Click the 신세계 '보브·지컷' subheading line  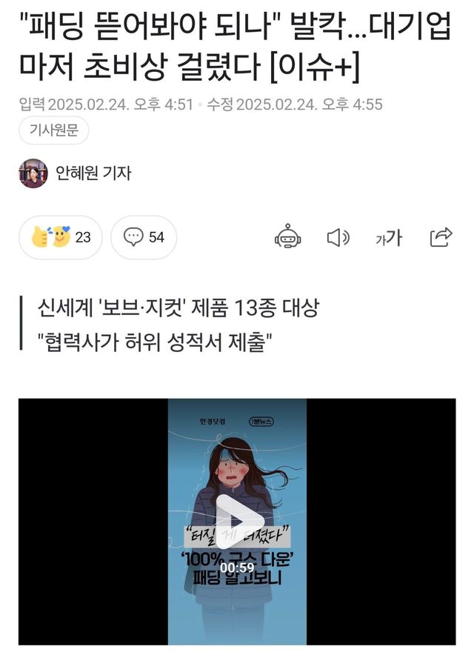coord(178,308)
